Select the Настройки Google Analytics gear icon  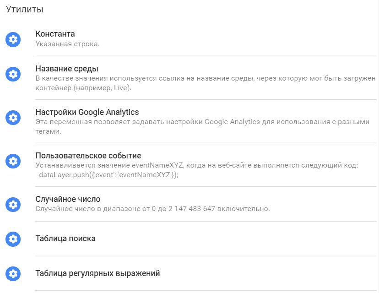point(13,118)
